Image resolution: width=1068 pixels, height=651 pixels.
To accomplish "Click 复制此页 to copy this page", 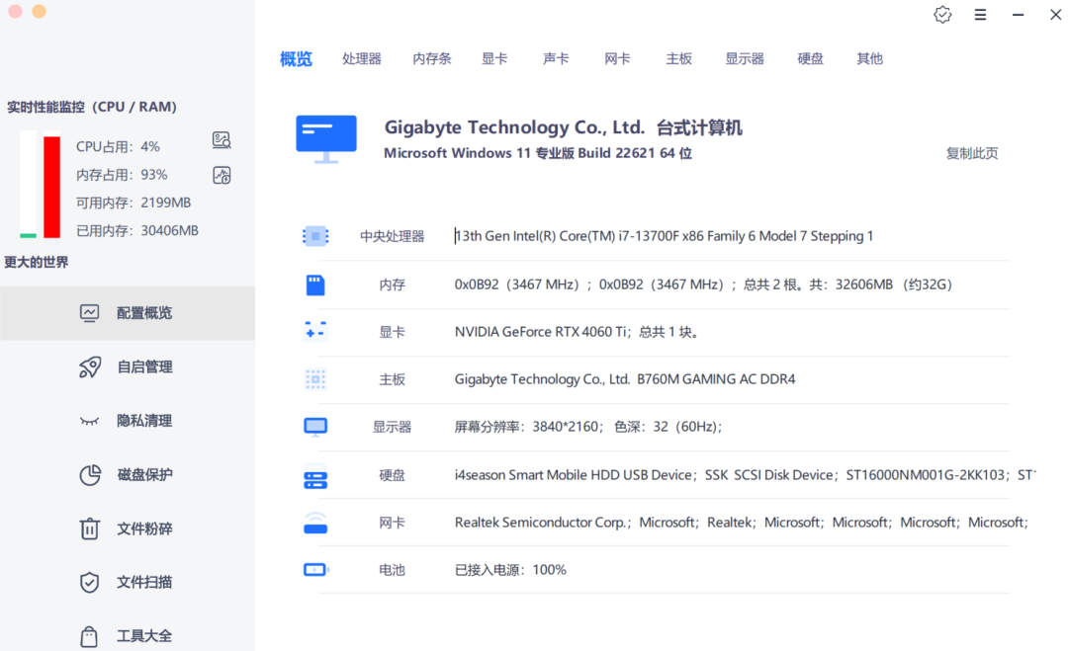I will coord(972,154).
